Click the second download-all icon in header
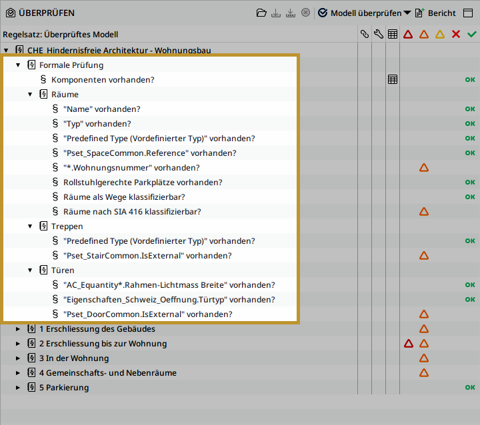Screen dimensions: 480x425 pos(291,13)
